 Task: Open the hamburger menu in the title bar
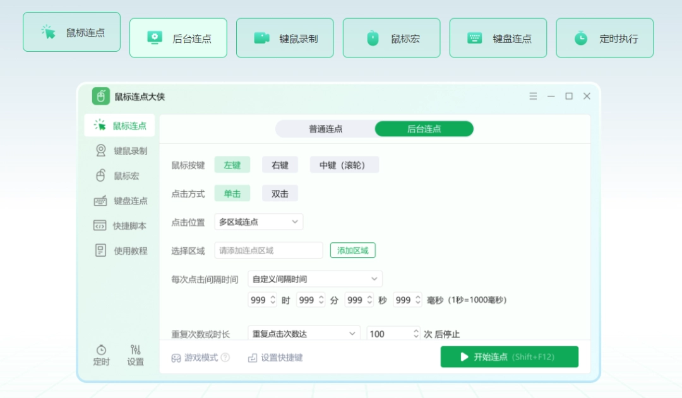pos(532,97)
